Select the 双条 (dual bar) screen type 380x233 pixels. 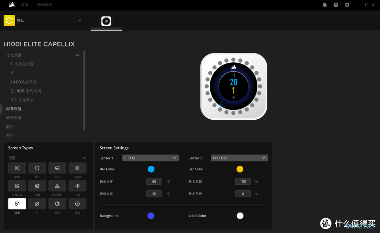pyautogui.click(x=17, y=204)
